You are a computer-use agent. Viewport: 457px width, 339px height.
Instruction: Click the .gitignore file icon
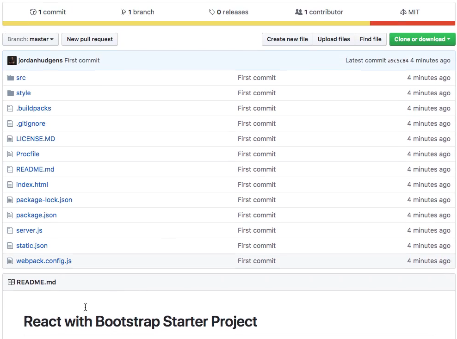tap(10, 123)
